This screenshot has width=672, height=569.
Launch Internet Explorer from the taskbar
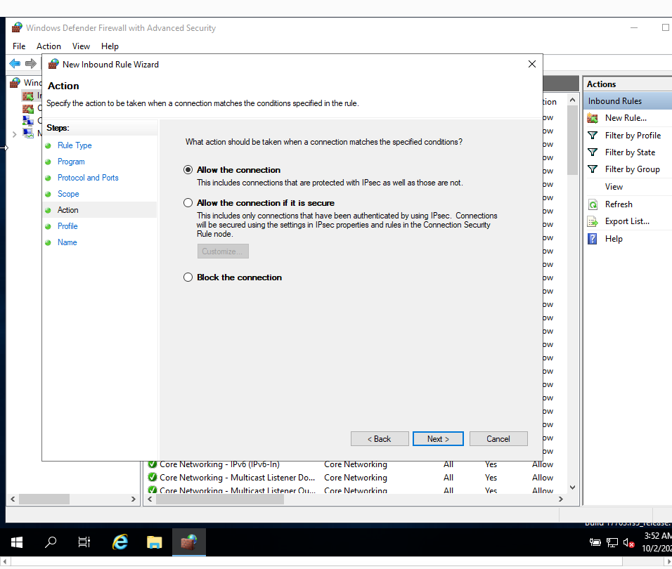click(x=120, y=542)
